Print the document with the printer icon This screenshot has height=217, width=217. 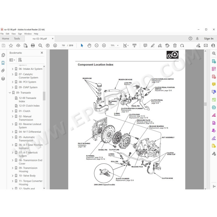click(33, 45)
